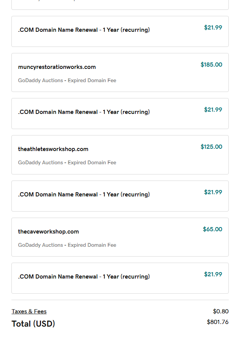
Task: Select the renewal item directly below muncyrestorationworks.com
Action: 84,112
